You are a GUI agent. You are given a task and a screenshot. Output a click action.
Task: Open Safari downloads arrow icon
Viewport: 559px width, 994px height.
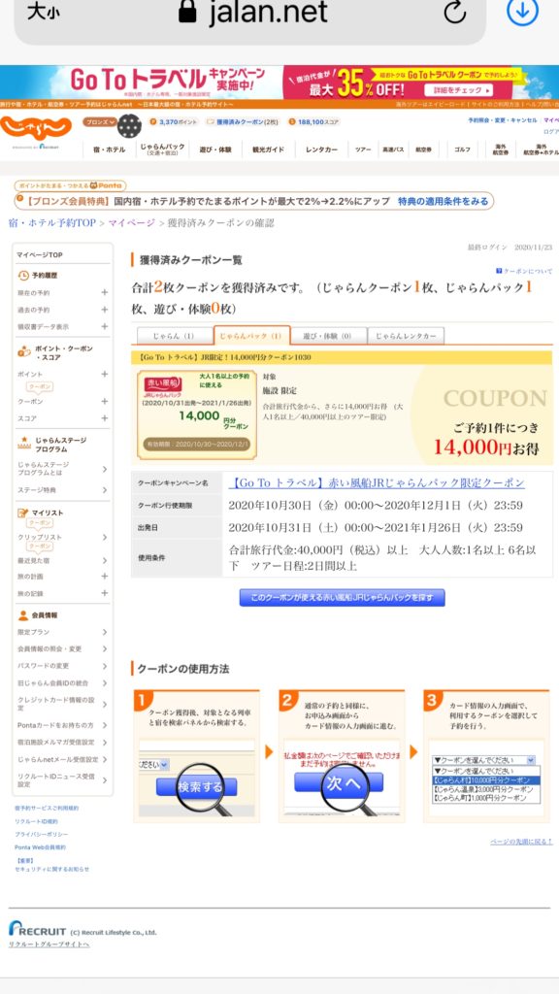click(523, 12)
